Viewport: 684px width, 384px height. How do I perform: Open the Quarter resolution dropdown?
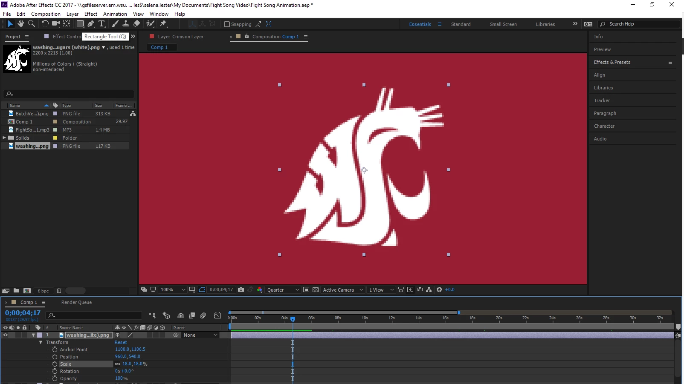tap(283, 290)
